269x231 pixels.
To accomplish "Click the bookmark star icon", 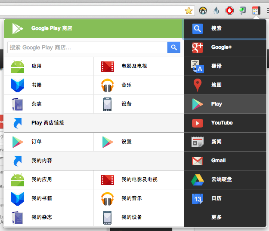I will (x=189, y=10).
